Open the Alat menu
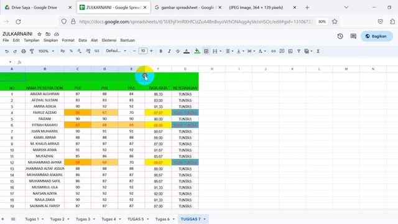 click(x=94, y=40)
